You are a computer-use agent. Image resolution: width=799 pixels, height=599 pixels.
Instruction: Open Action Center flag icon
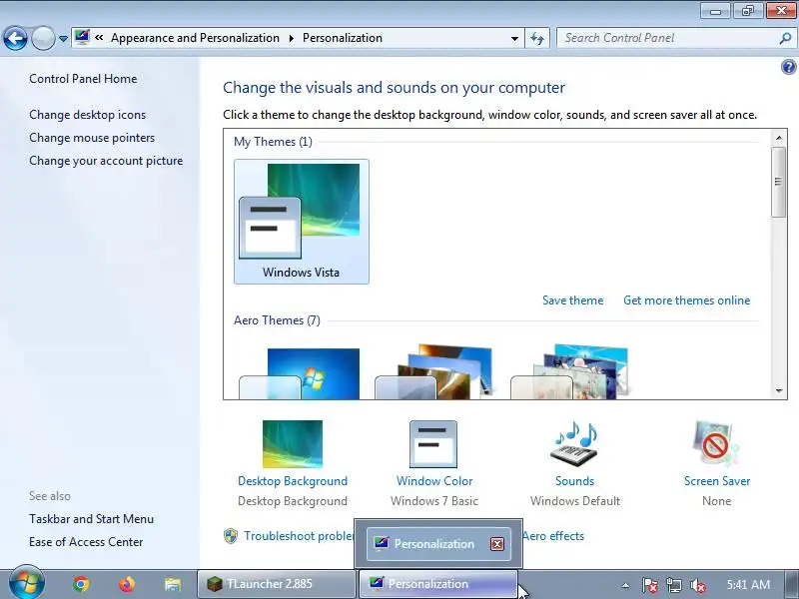point(649,585)
